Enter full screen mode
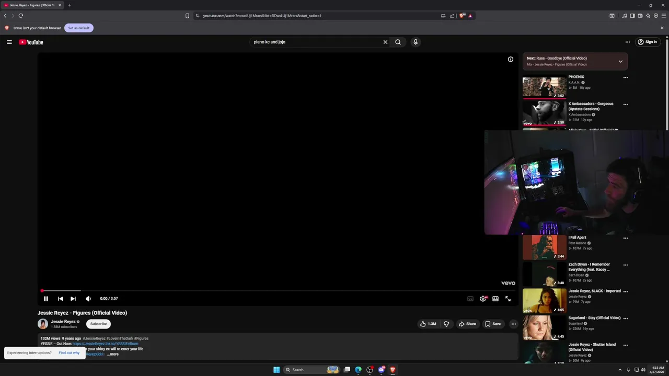The width and height of the screenshot is (669, 376). (508, 299)
